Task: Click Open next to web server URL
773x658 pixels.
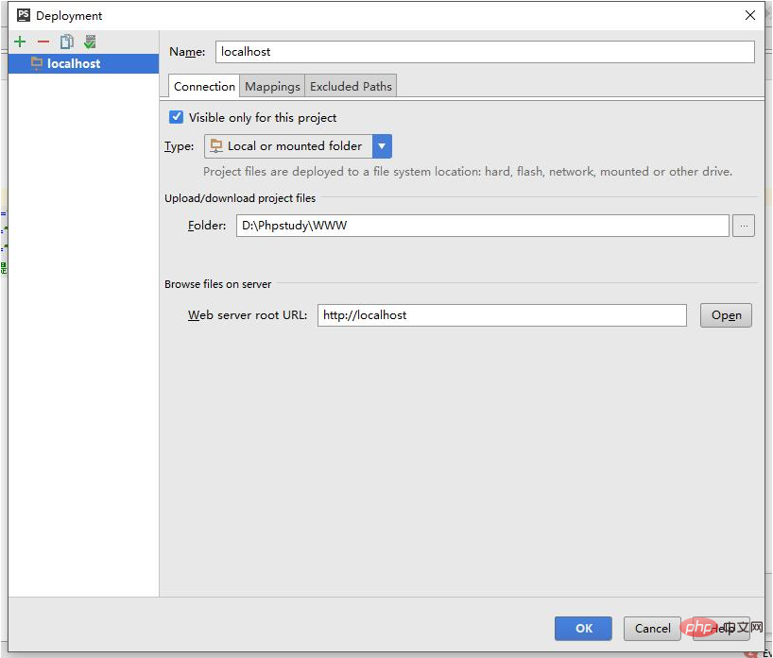Action: (726, 315)
